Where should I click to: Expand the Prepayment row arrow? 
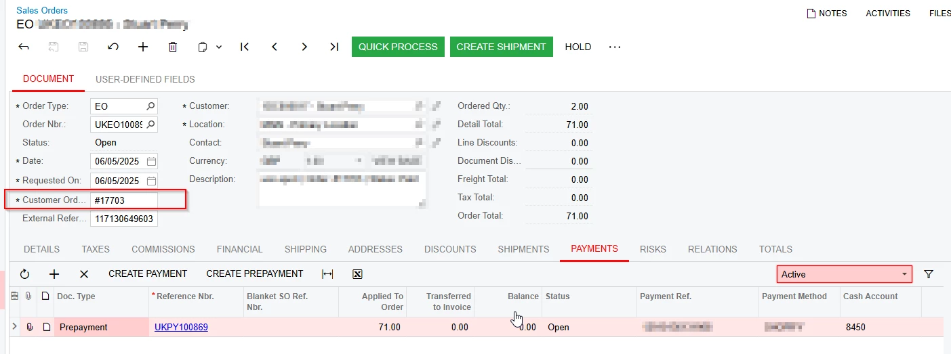14,327
